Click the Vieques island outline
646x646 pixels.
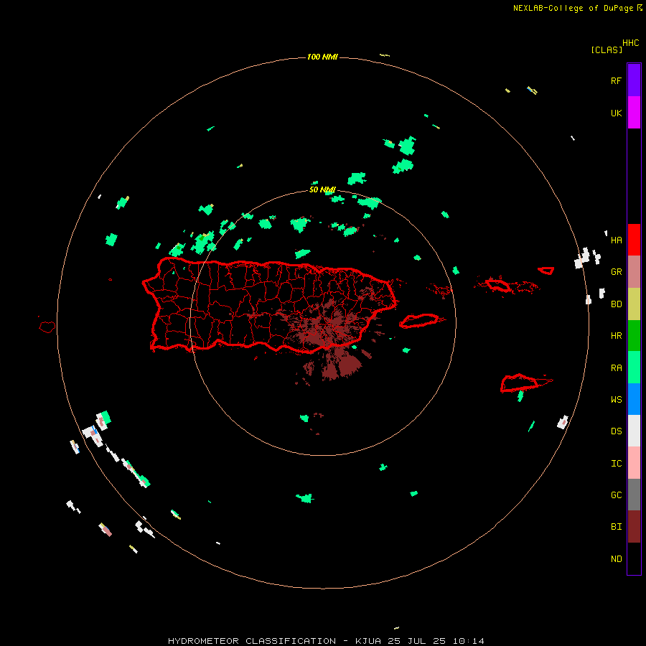(419, 321)
